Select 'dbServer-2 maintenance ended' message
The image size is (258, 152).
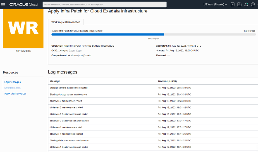click(66, 101)
